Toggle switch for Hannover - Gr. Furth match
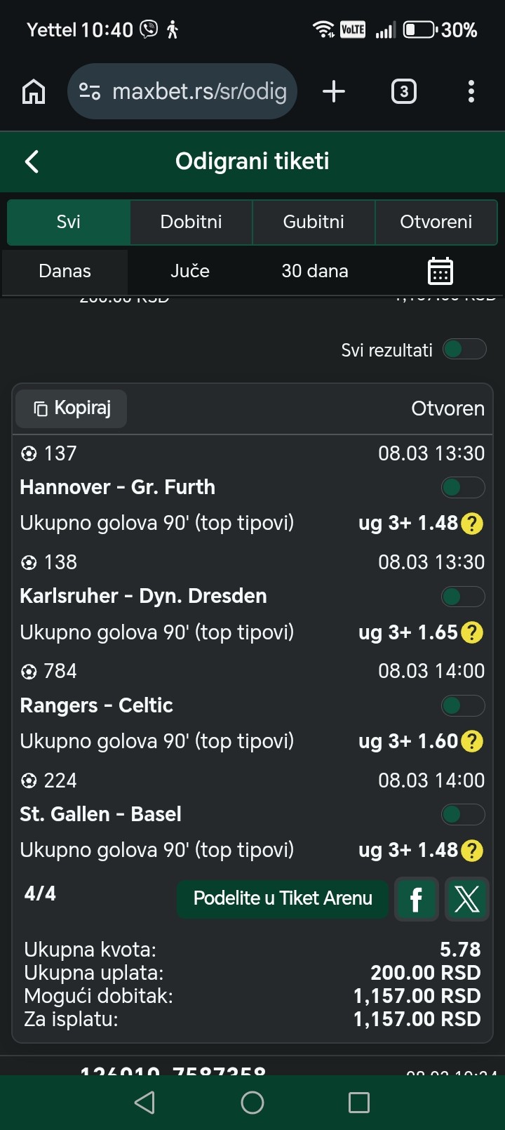This screenshot has width=505, height=1130. [x=462, y=487]
